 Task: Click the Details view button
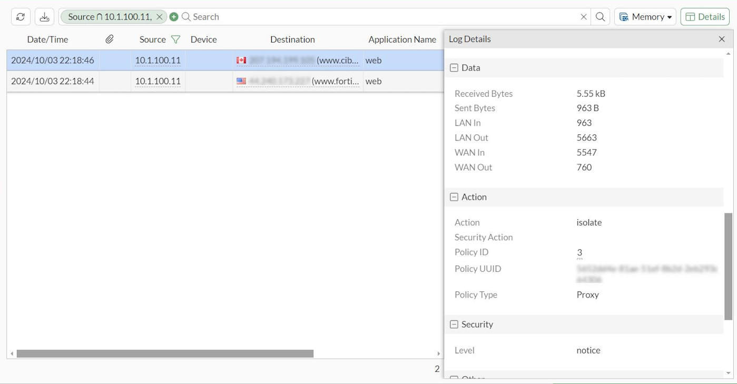pos(704,16)
